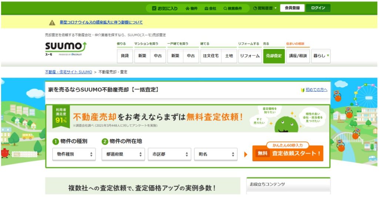Open the 市区郡 dropdown
This screenshot has height=197, width=379.
point(170,154)
